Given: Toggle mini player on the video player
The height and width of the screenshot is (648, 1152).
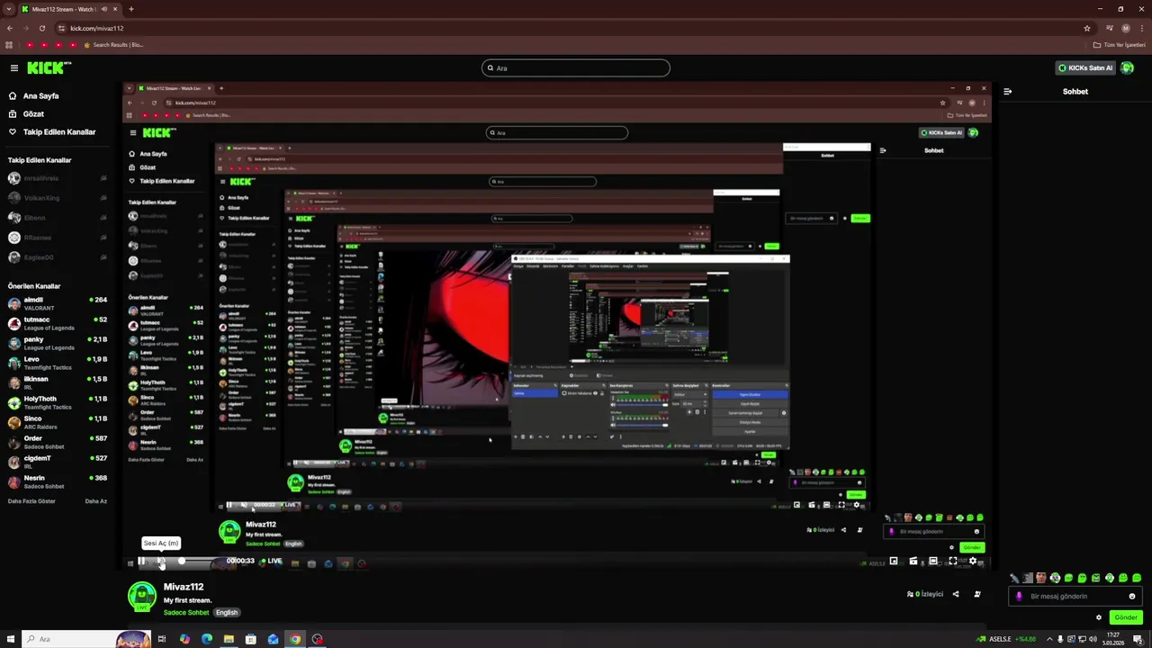Looking at the screenshot, I should [x=893, y=561].
